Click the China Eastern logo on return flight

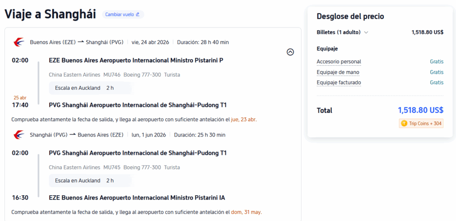pyautogui.click(x=19, y=135)
